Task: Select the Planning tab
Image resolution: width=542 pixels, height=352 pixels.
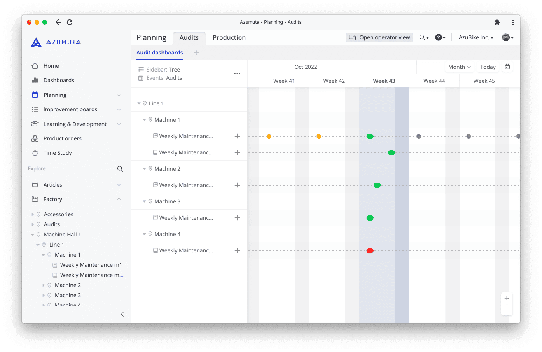Action: [x=151, y=37]
